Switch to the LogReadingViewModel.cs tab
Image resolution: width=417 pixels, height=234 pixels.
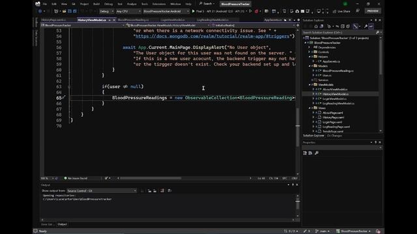[x=212, y=20]
